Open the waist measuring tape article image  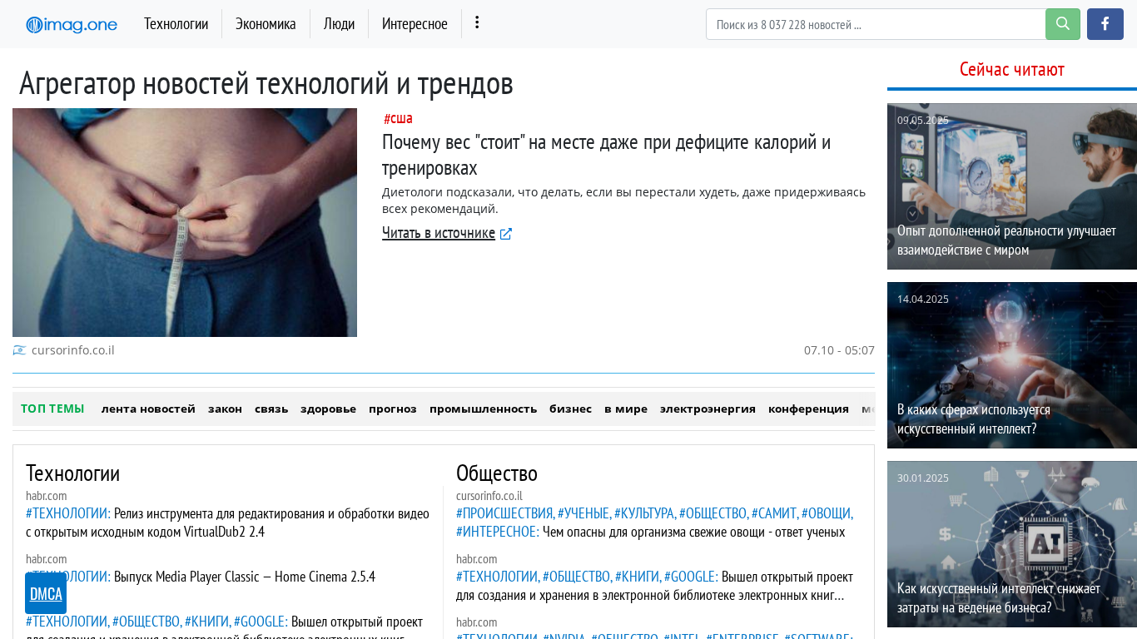tap(185, 222)
